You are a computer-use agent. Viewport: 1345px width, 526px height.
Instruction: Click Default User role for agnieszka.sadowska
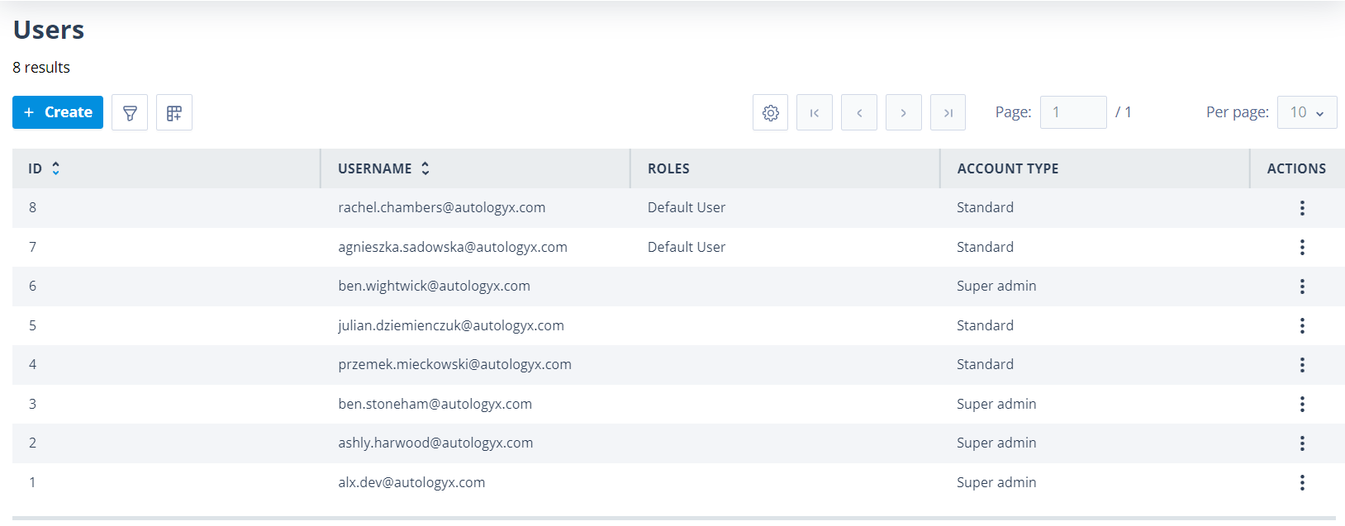pos(687,247)
